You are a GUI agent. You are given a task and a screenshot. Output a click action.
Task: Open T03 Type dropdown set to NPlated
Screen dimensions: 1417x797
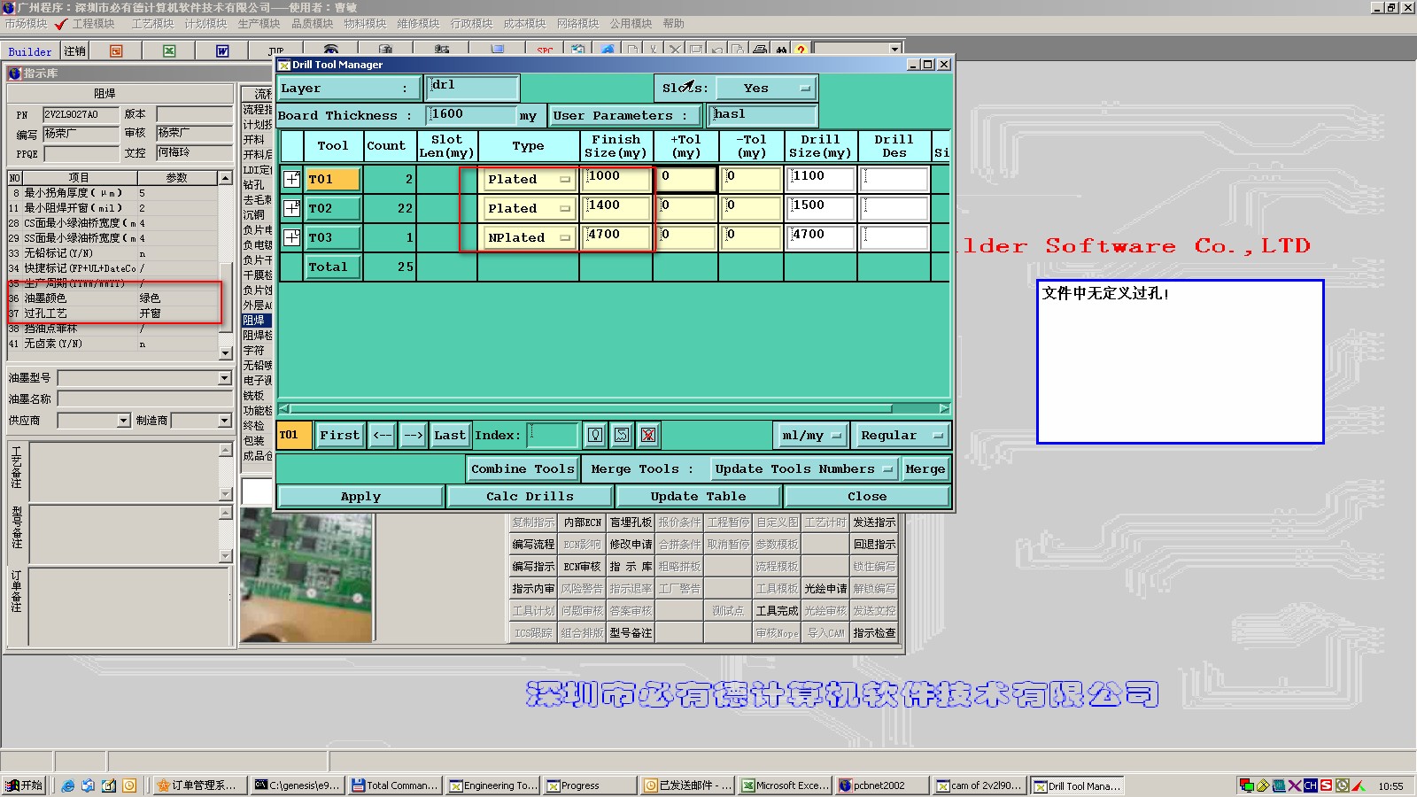tap(529, 237)
